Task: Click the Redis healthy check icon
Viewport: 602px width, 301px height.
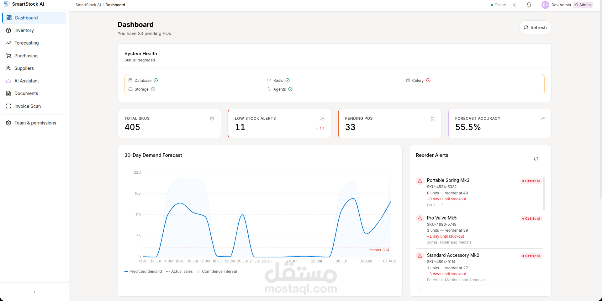Action: (288, 80)
